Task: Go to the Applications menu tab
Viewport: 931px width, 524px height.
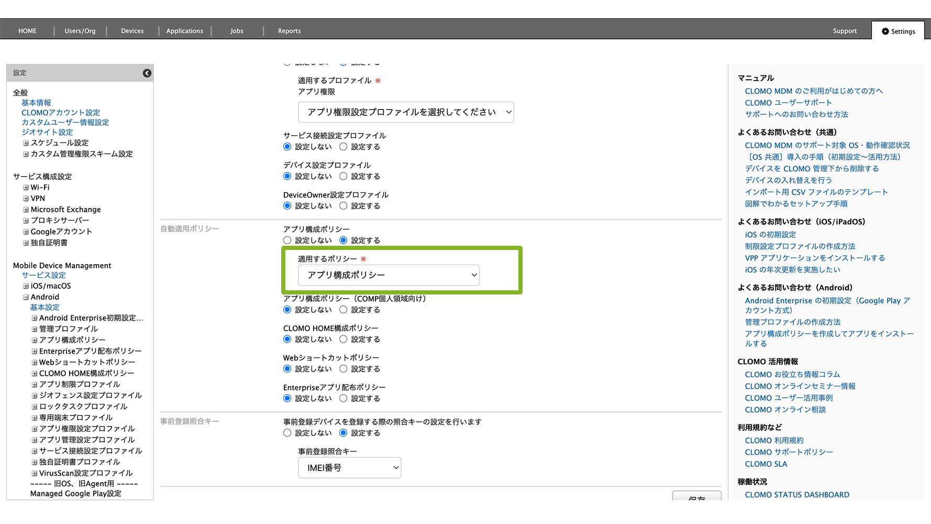Action: [184, 31]
